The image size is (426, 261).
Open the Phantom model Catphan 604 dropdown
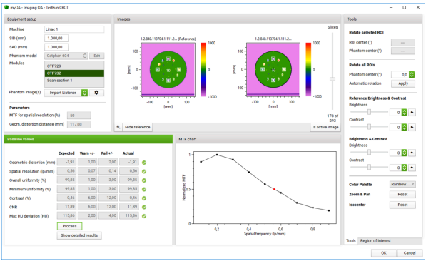[x=66, y=56]
